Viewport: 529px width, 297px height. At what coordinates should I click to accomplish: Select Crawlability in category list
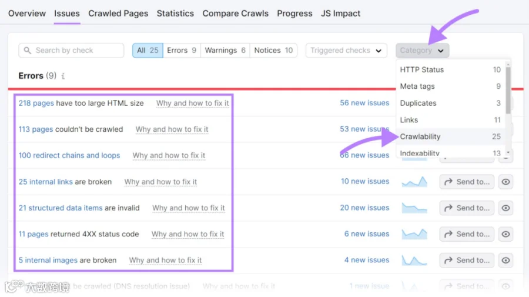[x=450, y=136]
